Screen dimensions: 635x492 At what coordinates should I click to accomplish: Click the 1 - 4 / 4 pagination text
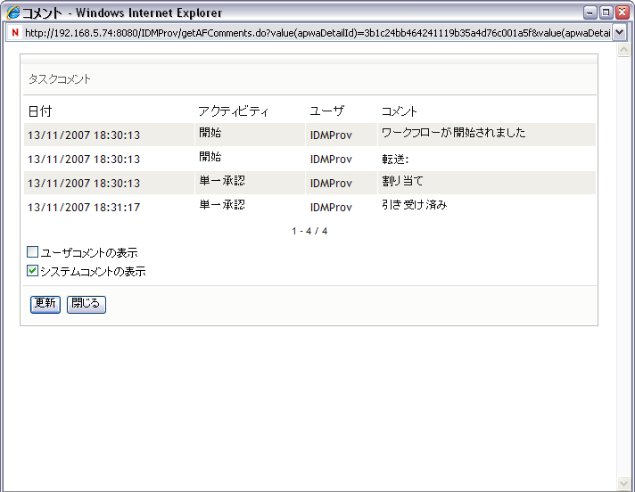309,231
